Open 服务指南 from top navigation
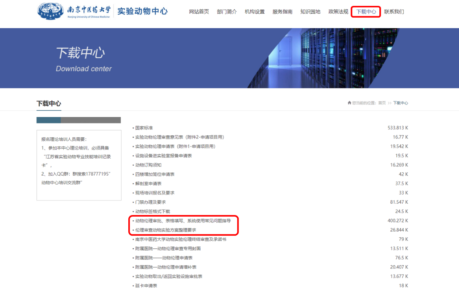The height and width of the screenshot is (290, 459). [x=282, y=12]
